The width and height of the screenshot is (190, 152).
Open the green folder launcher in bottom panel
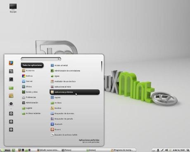pos(26,150)
